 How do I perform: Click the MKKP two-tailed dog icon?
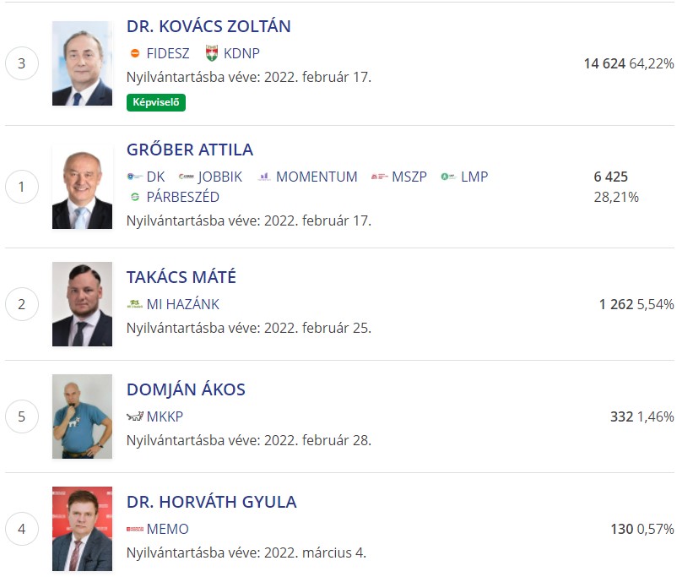point(135,416)
